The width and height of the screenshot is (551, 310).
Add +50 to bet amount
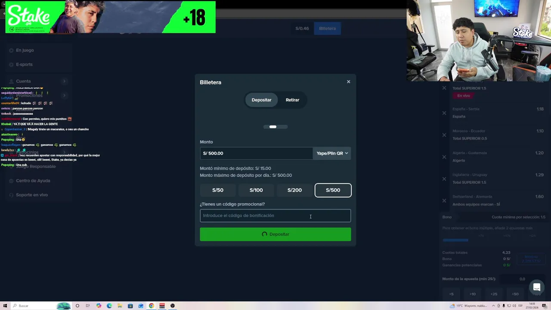pos(515,294)
